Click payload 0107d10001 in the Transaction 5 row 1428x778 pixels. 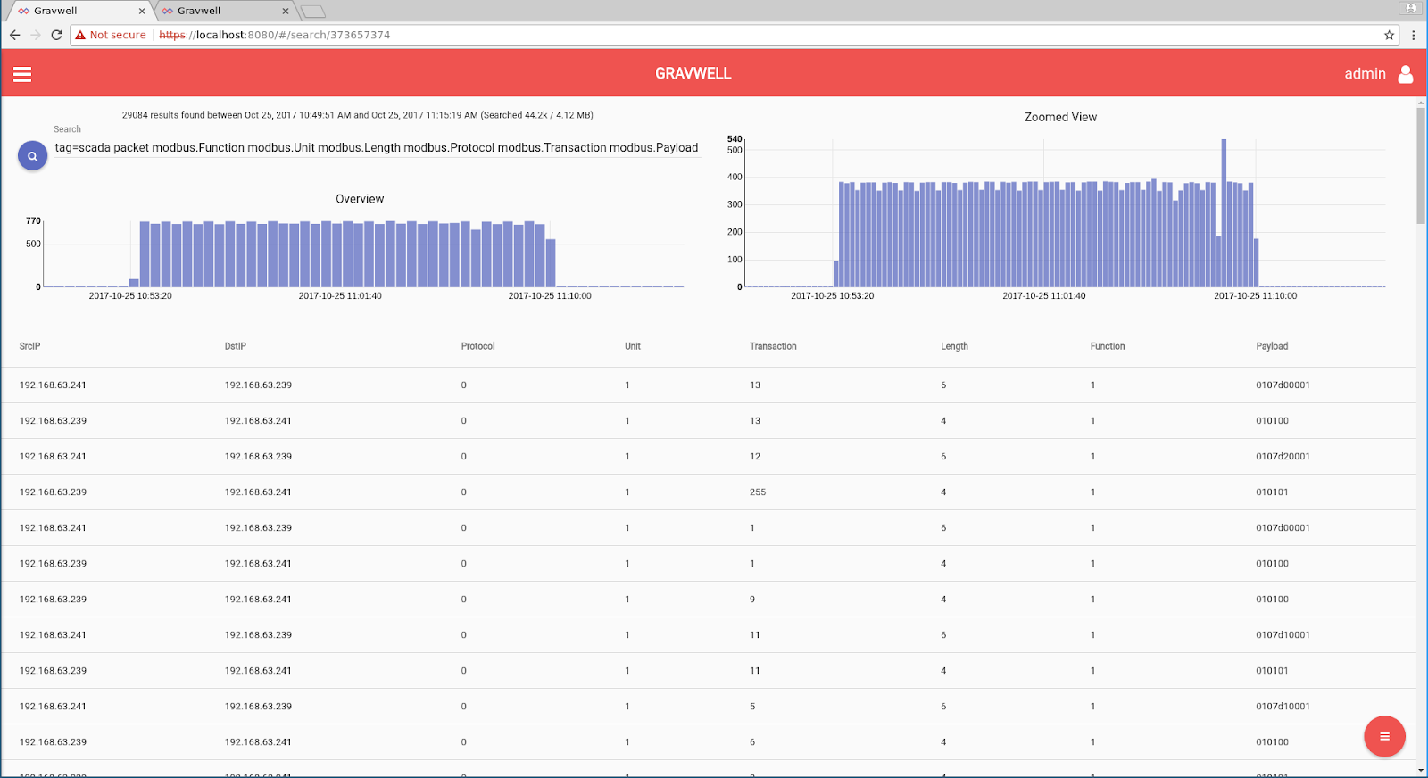[1283, 707]
